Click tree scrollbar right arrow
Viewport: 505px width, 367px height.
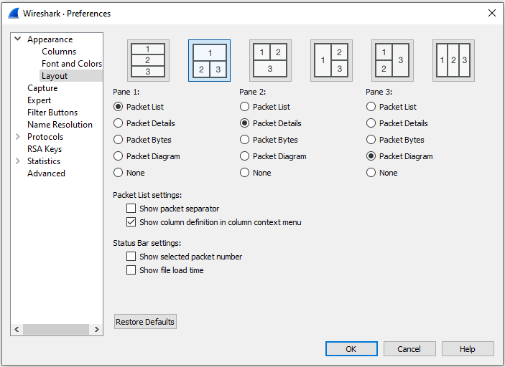97,330
